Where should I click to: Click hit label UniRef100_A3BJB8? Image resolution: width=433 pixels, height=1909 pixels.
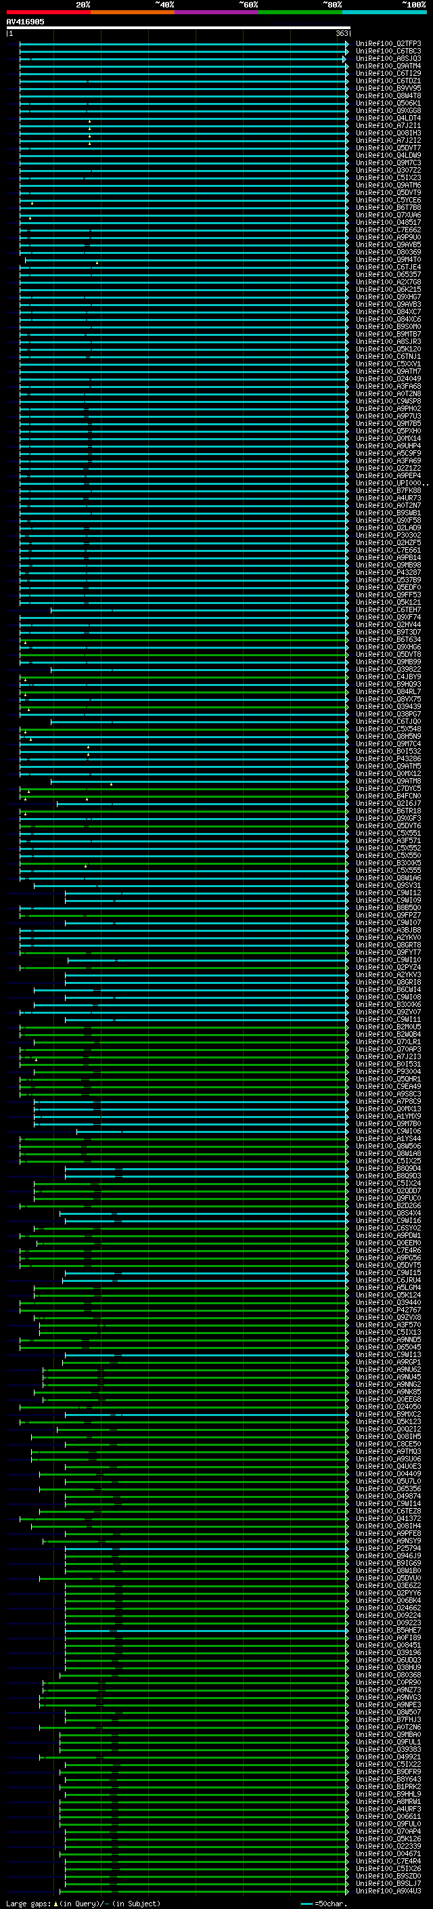coord(388,930)
